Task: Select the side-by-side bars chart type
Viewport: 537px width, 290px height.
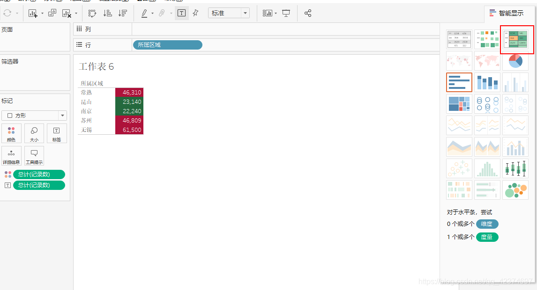Action: [x=515, y=82]
